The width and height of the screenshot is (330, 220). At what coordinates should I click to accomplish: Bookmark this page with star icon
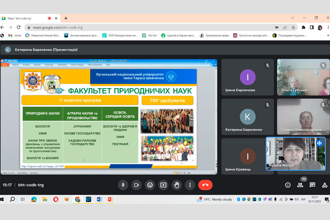(x=293, y=27)
